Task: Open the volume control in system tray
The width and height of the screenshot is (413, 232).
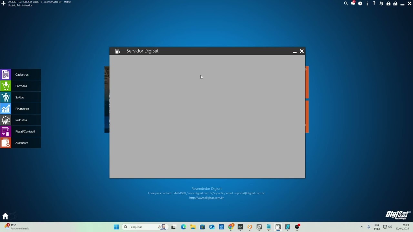Action: pos(390,227)
